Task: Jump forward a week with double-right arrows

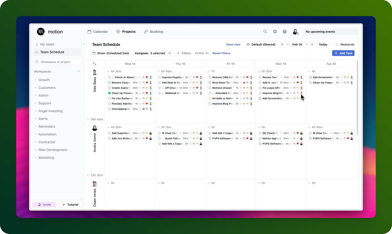Action: click(312, 44)
